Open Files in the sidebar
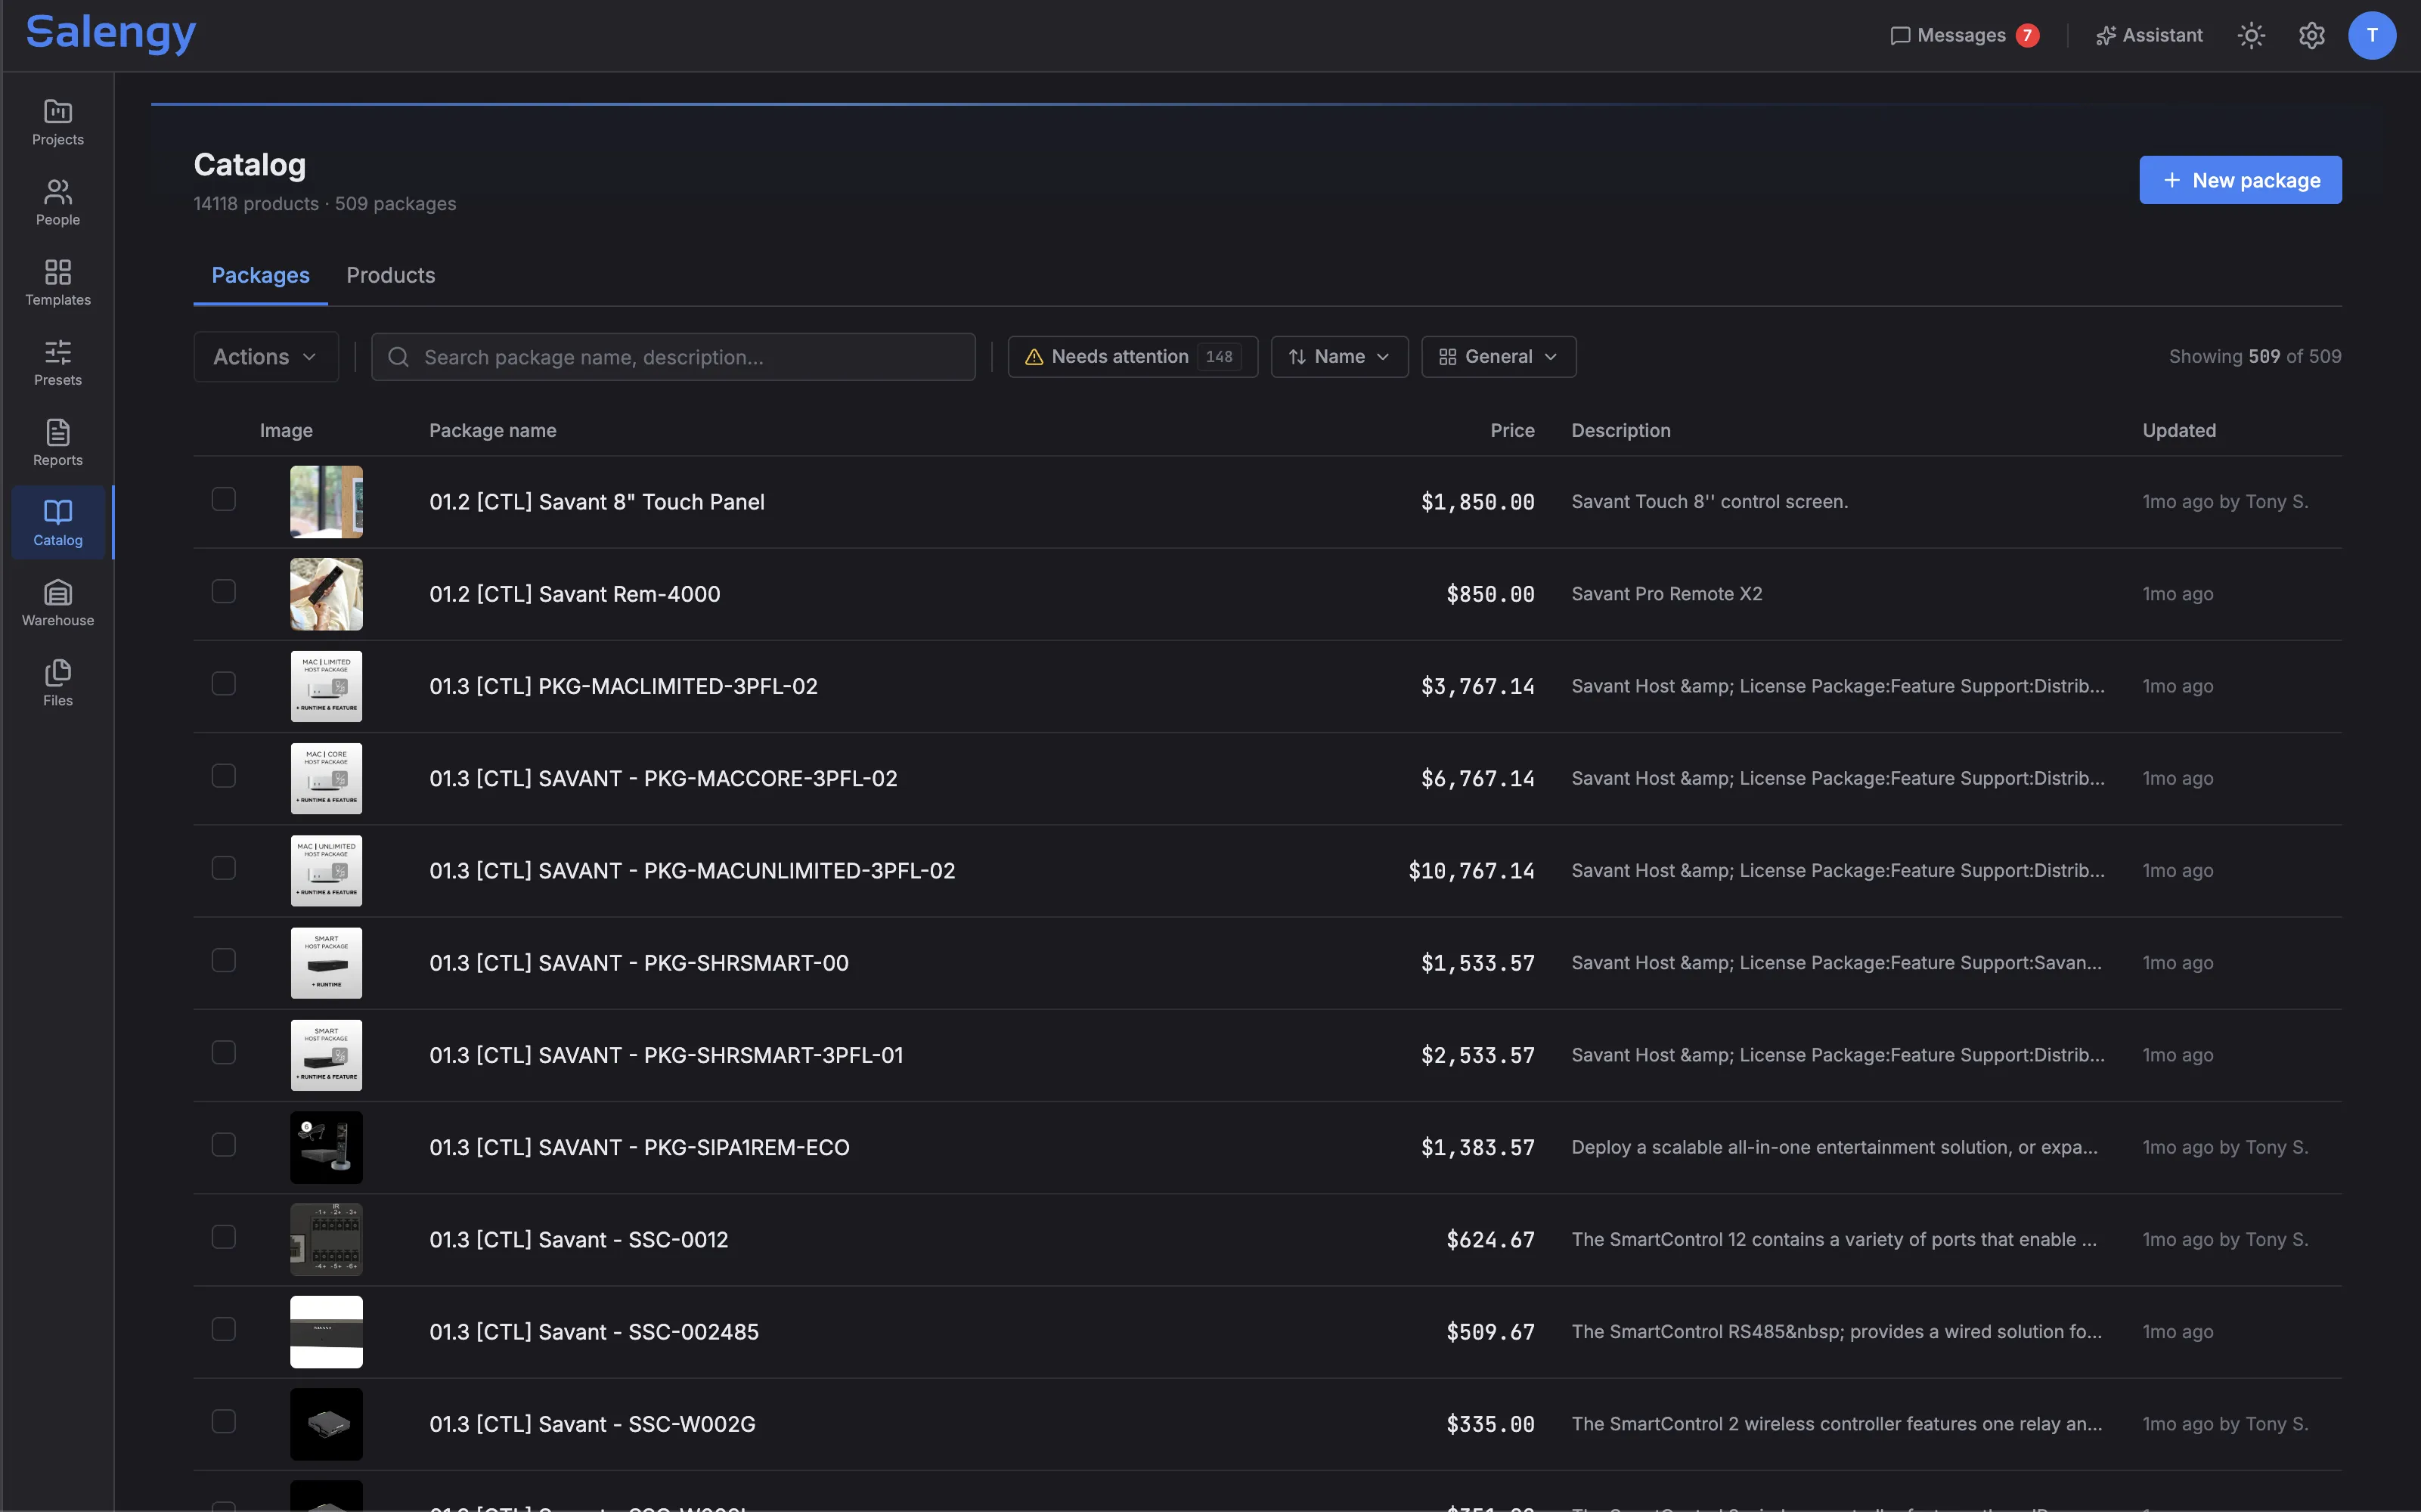The width and height of the screenshot is (2421, 1512). point(58,682)
